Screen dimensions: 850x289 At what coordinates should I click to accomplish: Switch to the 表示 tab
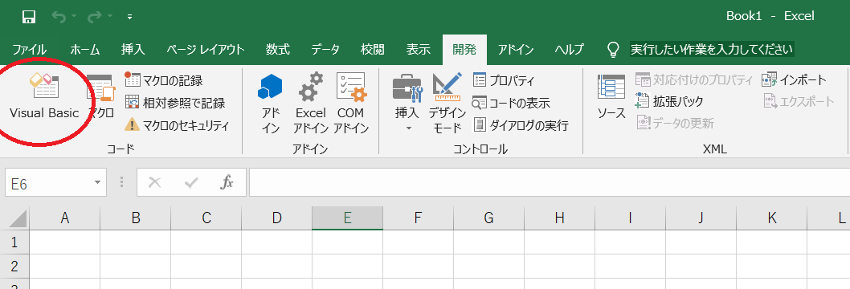point(419,50)
